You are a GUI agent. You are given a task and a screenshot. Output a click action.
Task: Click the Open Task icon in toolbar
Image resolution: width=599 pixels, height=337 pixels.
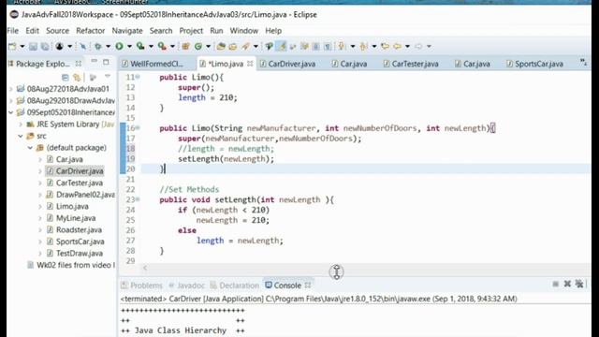233,46
